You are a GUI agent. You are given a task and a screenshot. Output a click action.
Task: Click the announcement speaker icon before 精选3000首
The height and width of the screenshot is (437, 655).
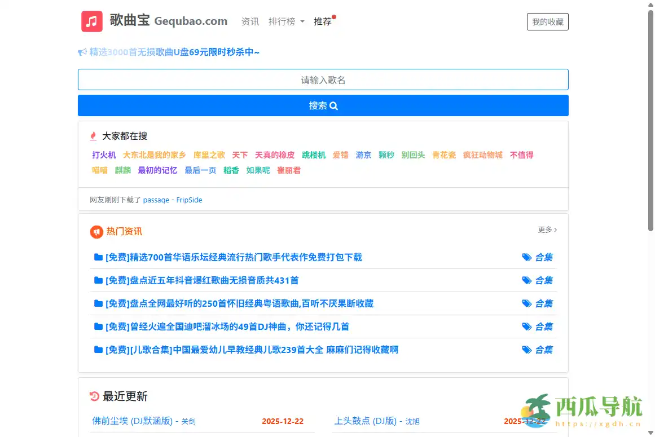click(81, 51)
